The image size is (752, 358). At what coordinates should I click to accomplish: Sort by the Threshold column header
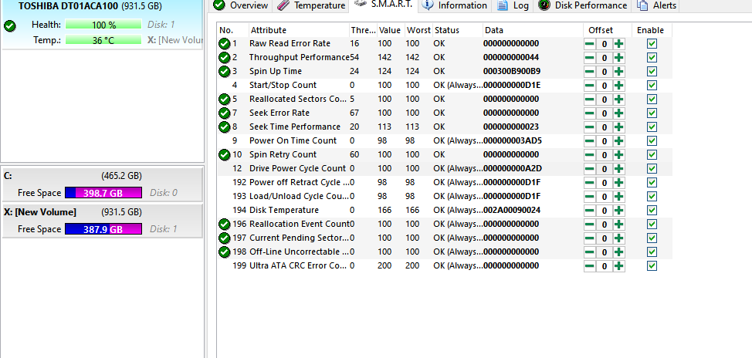[x=363, y=30]
